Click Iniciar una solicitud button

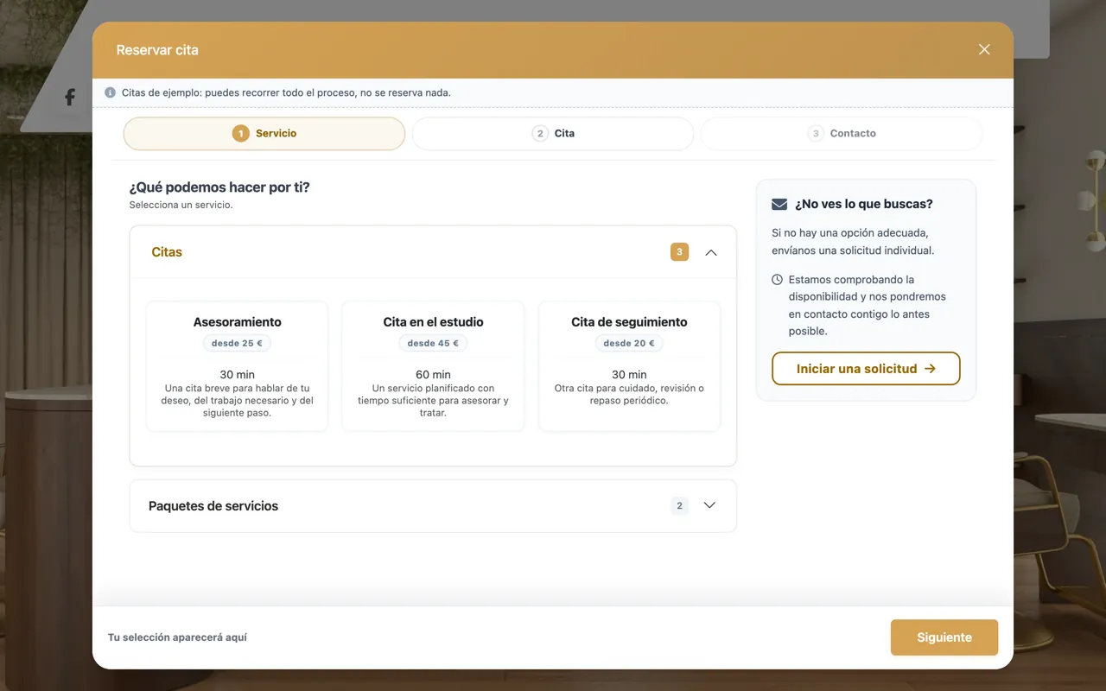point(866,368)
